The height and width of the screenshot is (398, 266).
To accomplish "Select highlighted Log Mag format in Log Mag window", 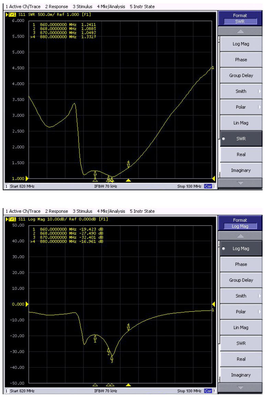I will coord(241,249).
